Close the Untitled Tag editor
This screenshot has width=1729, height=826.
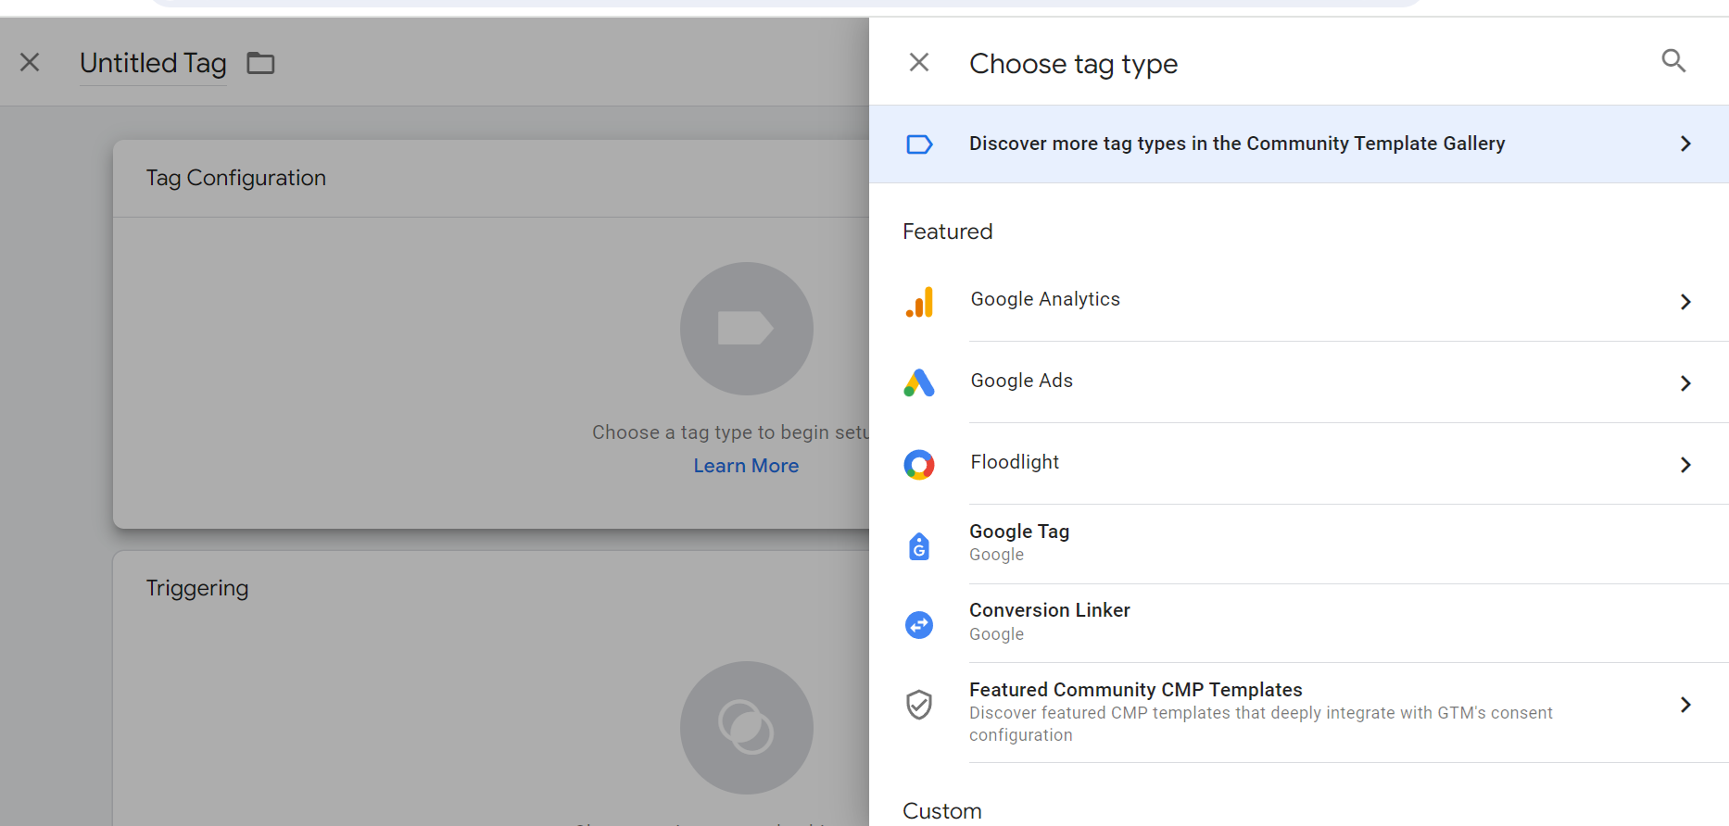pos(30,62)
